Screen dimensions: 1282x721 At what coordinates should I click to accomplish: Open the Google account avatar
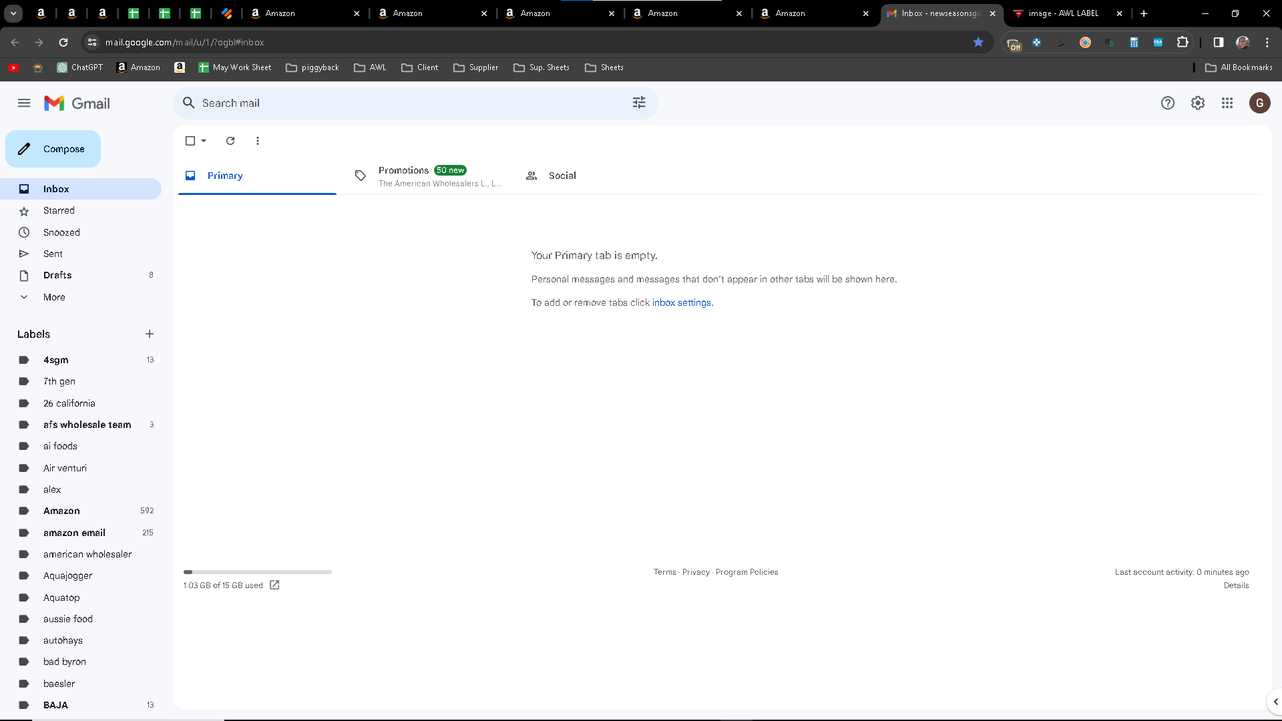(1259, 103)
